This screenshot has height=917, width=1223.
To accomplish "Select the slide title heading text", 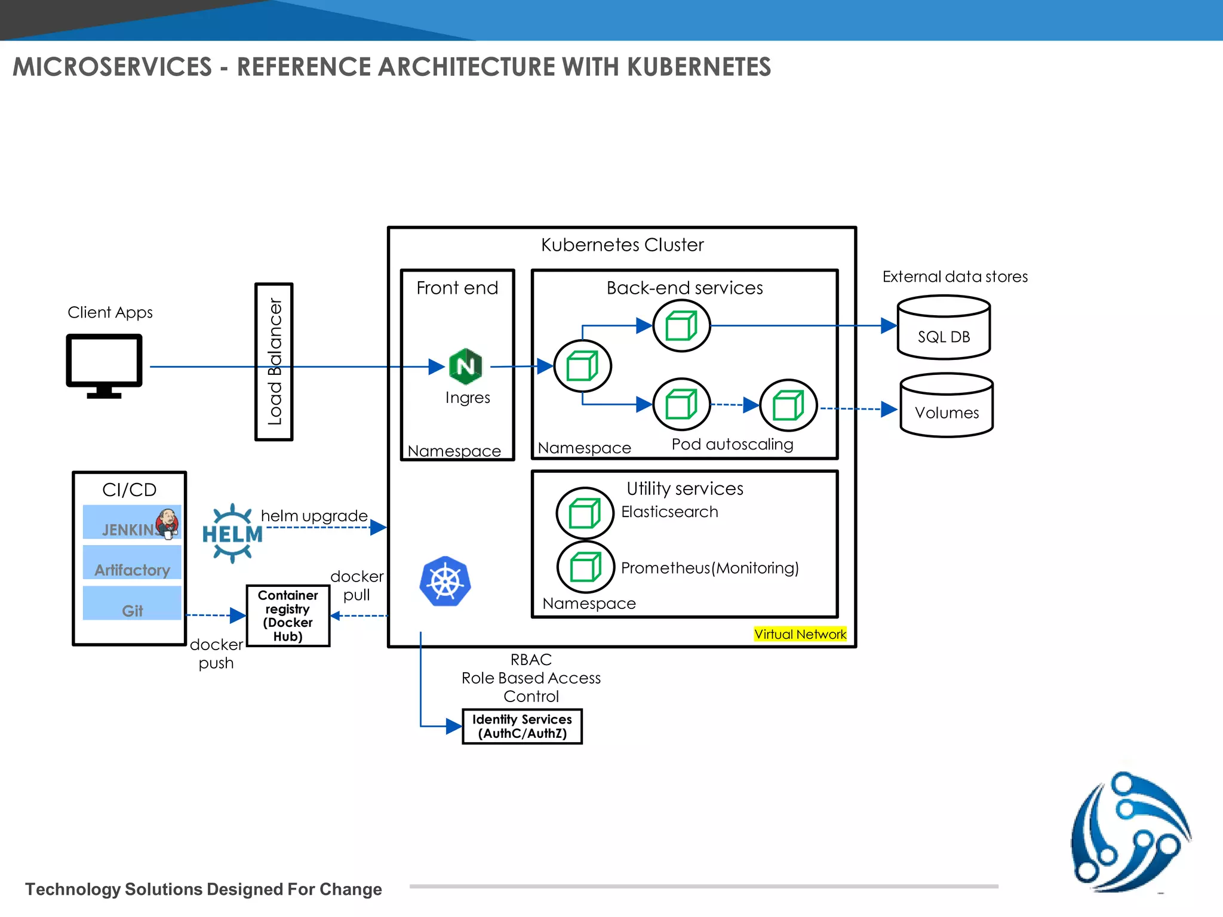I will click(392, 67).
